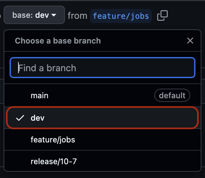The width and height of the screenshot is (205, 178).
Task: Close the Choose a base branch popup
Action: pyautogui.click(x=190, y=41)
